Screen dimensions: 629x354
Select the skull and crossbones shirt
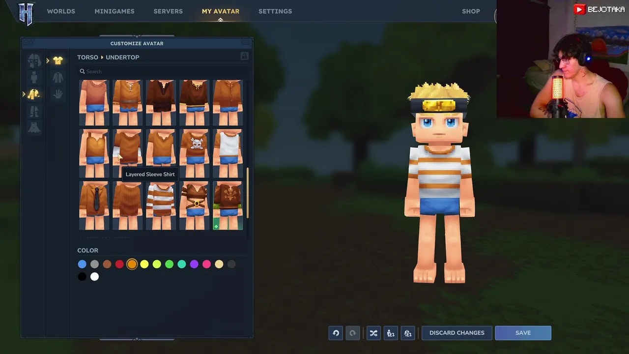click(195, 153)
